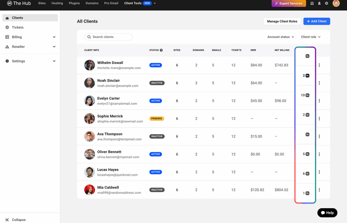Open the Account status filter dropdown
This screenshot has width=347, height=223.
280,37
